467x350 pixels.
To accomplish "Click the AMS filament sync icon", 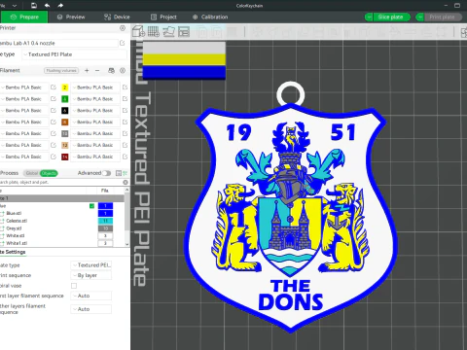I will (111, 70).
